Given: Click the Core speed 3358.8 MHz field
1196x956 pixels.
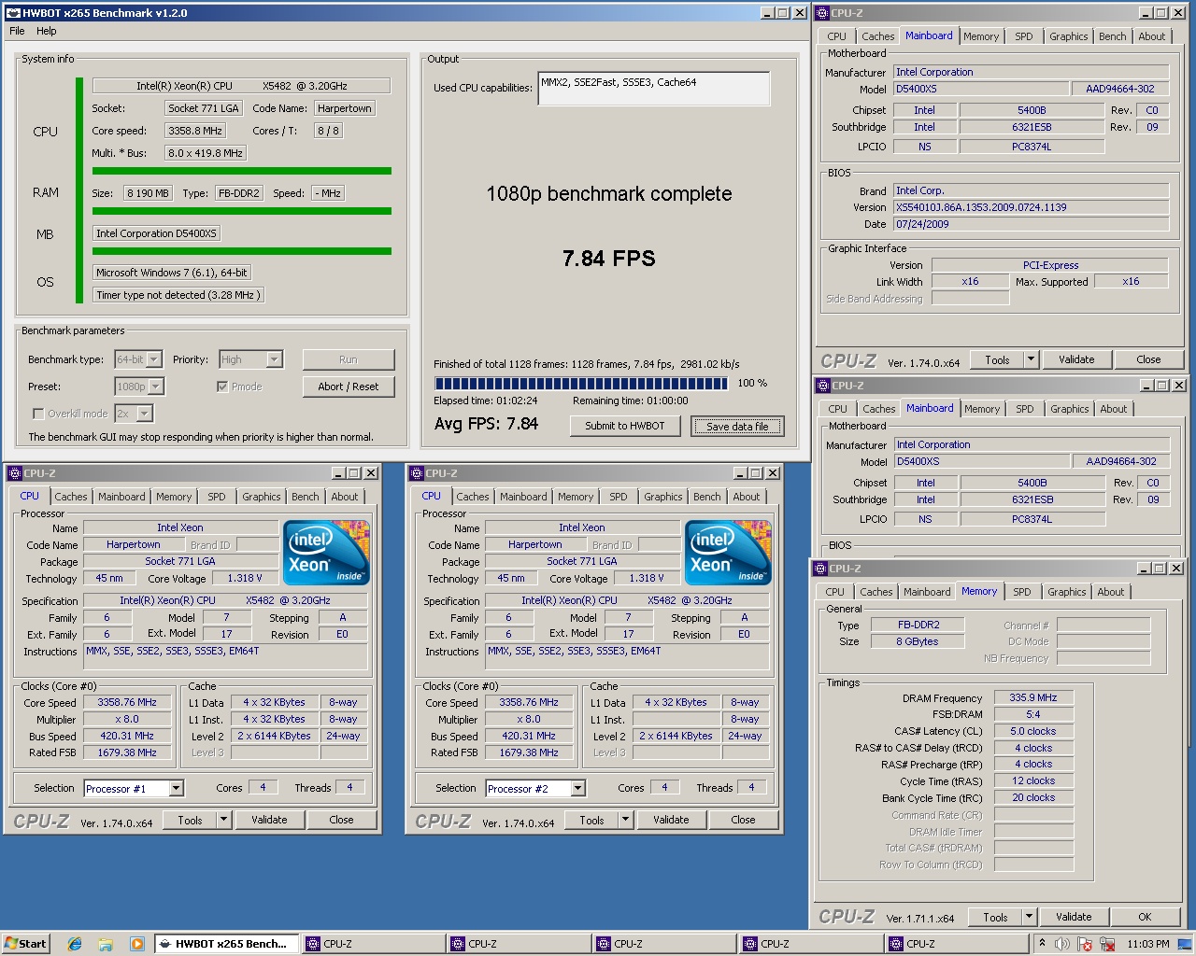Looking at the screenshot, I should [x=194, y=131].
